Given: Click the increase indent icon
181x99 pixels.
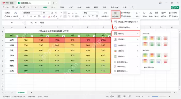Looking at the screenshot, I should [76, 13].
